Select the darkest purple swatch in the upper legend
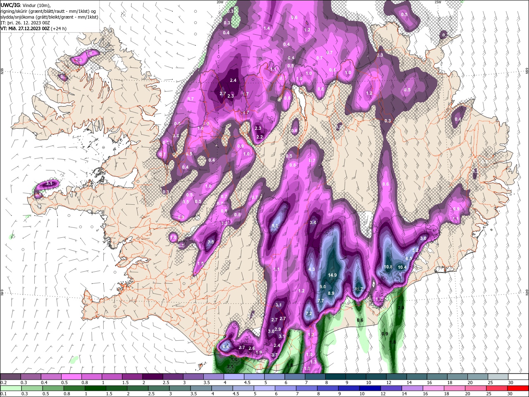The height and width of the screenshot is (397, 529). 153,377
